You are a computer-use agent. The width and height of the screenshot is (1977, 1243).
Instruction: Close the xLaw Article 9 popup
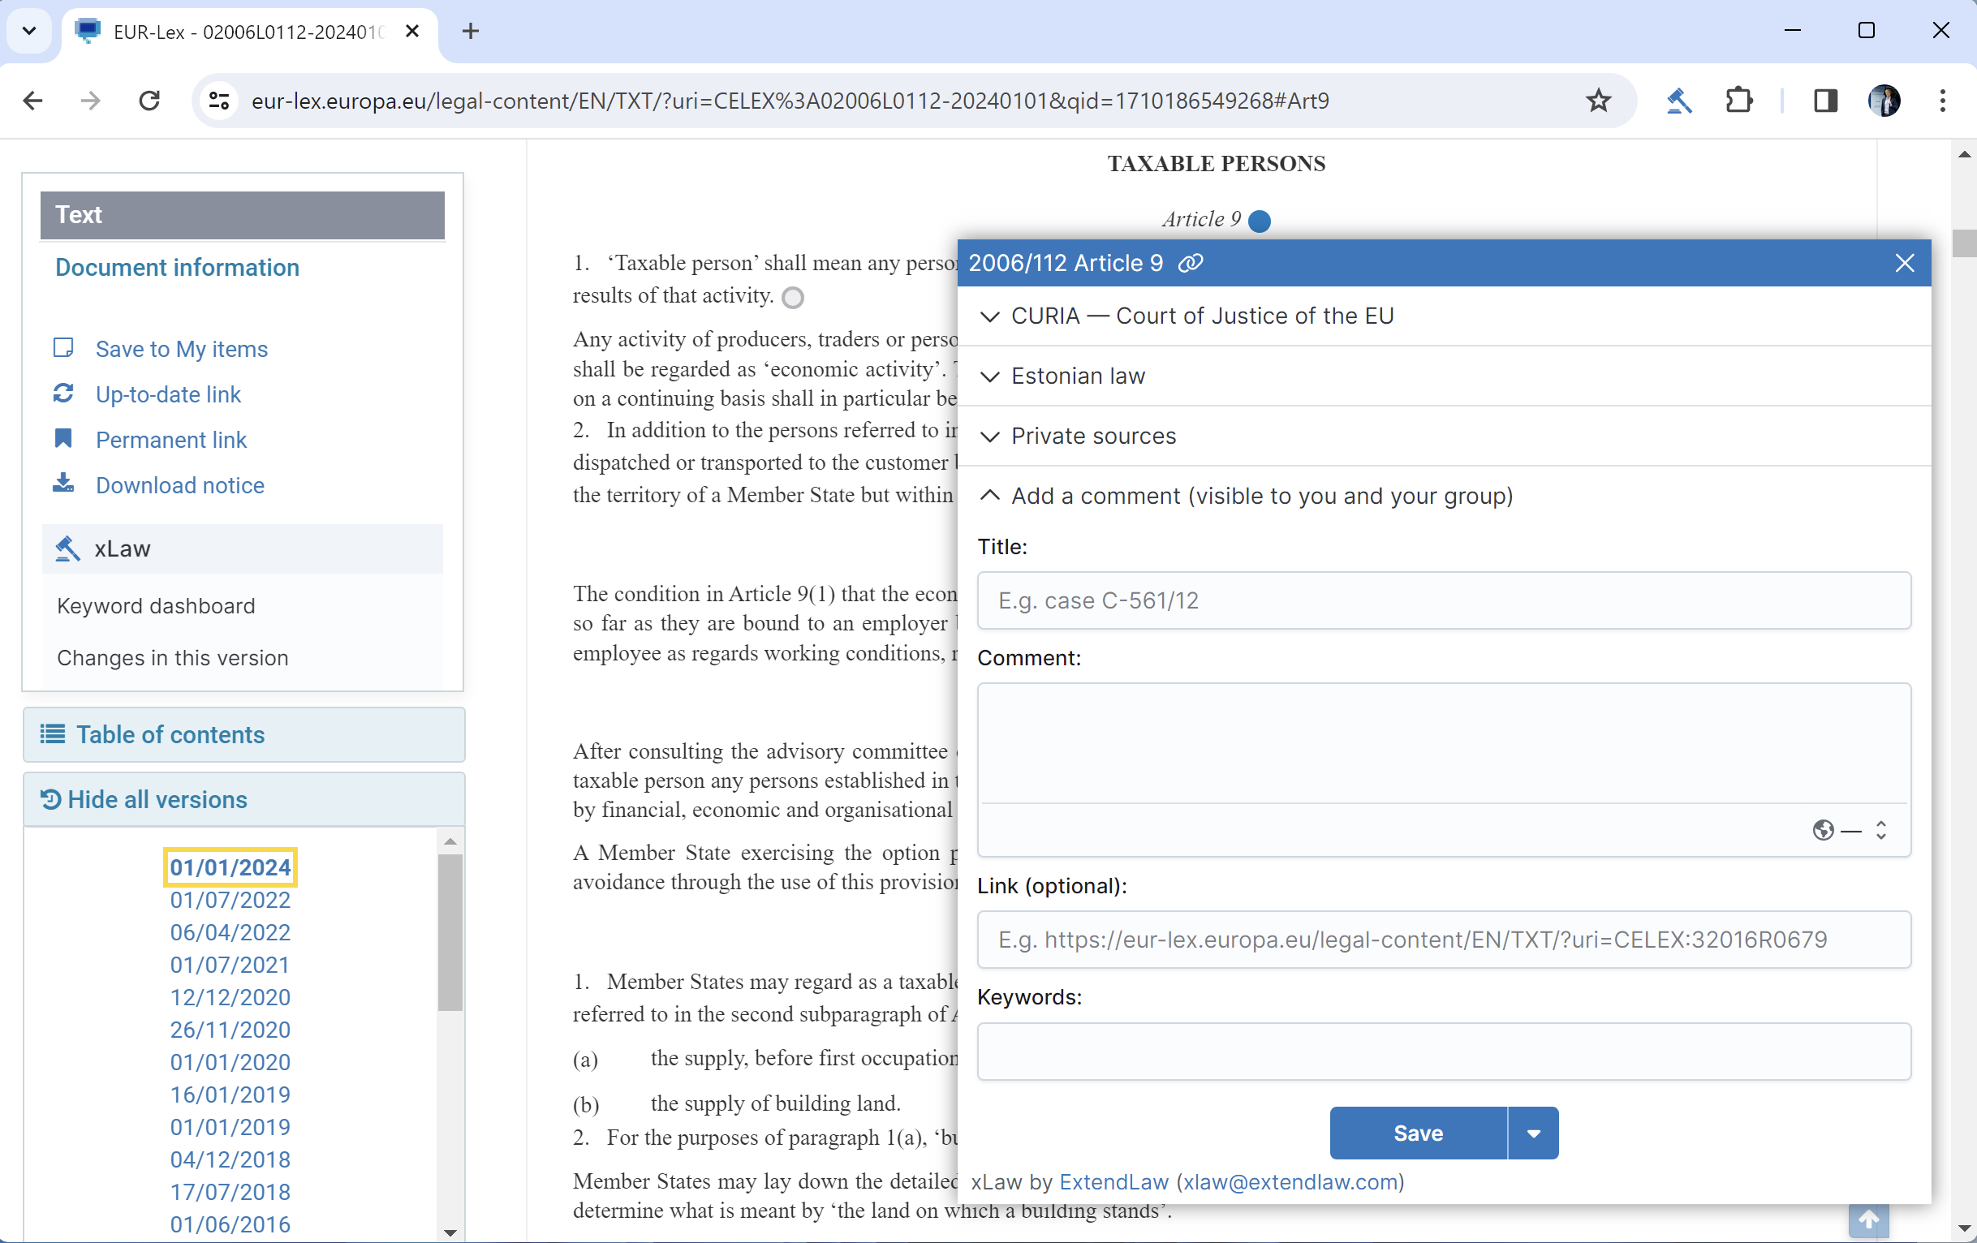coord(1904,263)
